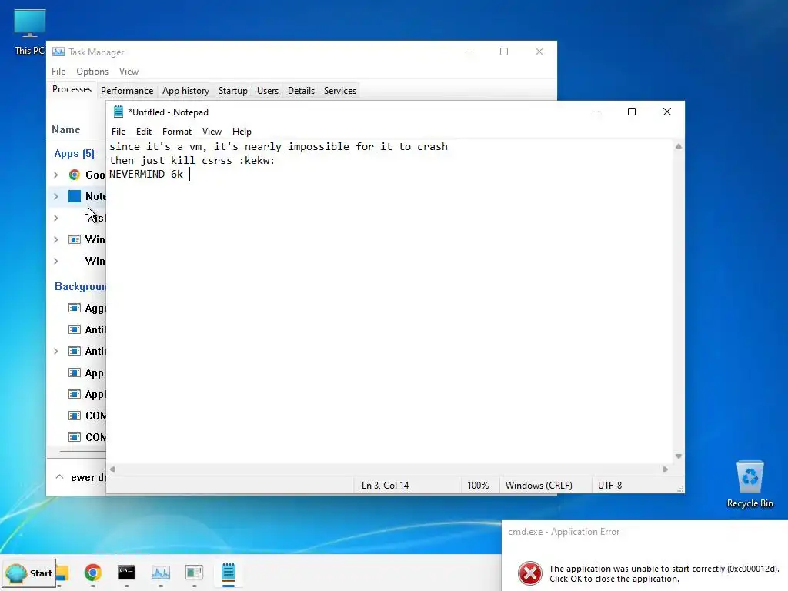Open Google Chrome from the taskbar
Viewport: 788px width, 591px height.
[x=93, y=573]
